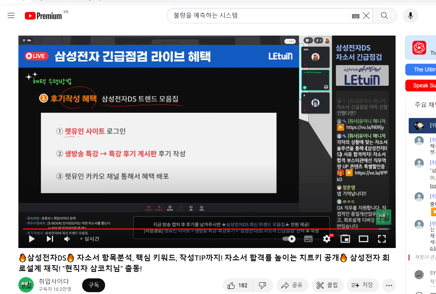Viewport: 436px width, 294px height.
Task: Clear the search query with X icon
Action: tap(366, 16)
